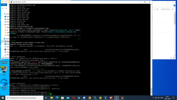Click the PuTTY terminal prompt cursor

[51, 94]
